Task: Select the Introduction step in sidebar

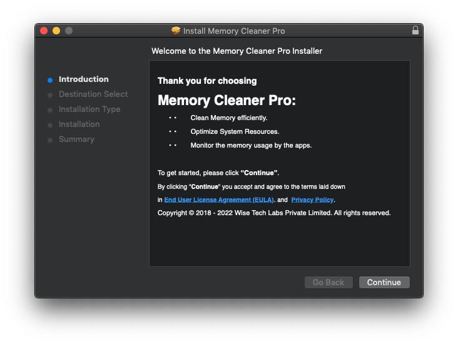Action: coord(84,79)
